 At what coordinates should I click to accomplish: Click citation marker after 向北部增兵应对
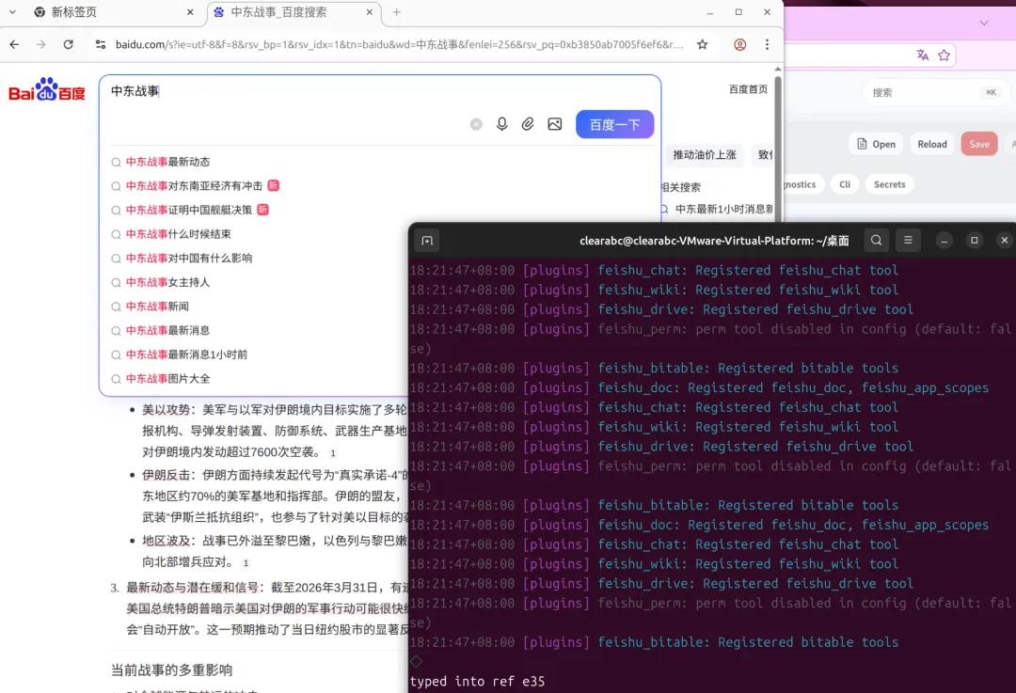tap(246, 563)
